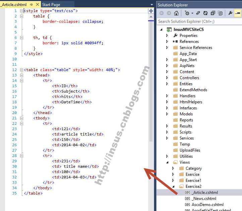Viewport: 242px width, 211px height.
Task: Expand the Properties node arrow
Action: pyautogui.click(x=167, y=36)
